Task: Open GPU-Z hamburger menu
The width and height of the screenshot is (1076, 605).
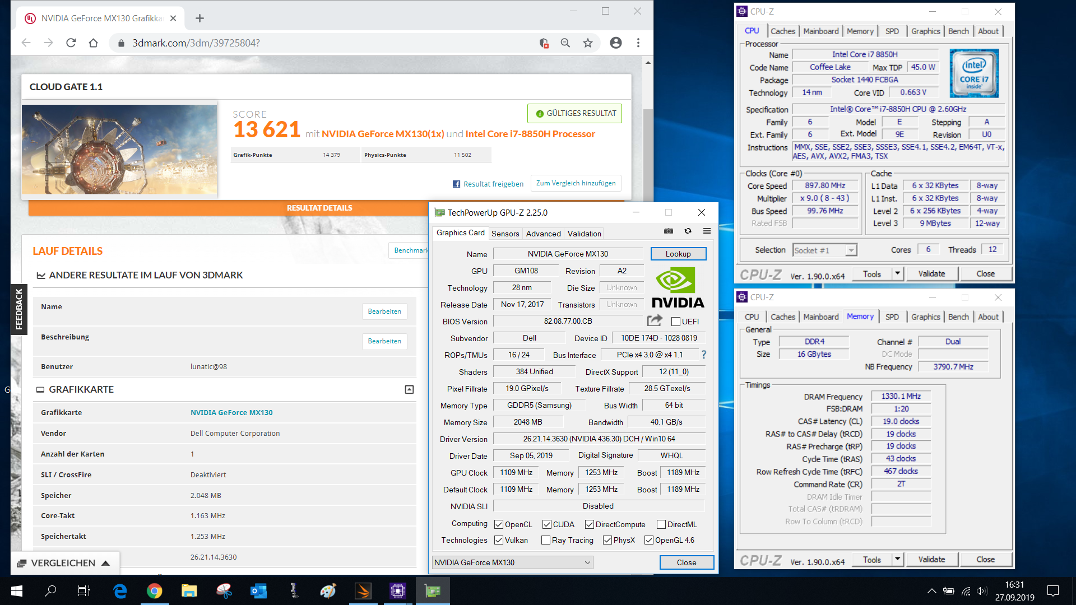Action: [707, 231]
